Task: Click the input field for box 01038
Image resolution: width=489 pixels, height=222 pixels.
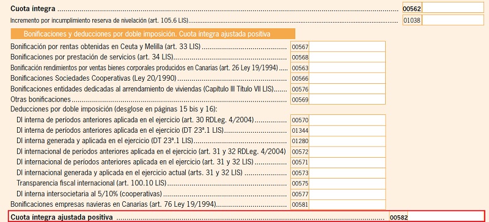Action: [x=453, y=20]
